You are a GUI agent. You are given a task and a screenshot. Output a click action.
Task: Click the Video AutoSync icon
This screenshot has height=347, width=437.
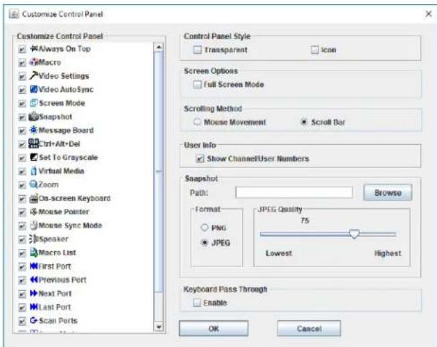[x=33, y=89]
